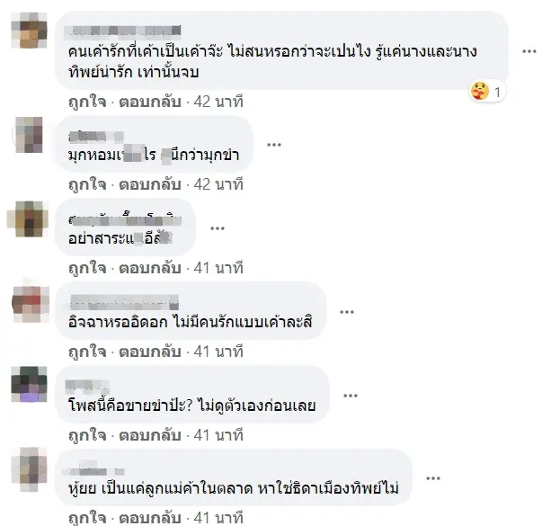Open three-dot menu beside มุกหอม comment

[274, 145]
